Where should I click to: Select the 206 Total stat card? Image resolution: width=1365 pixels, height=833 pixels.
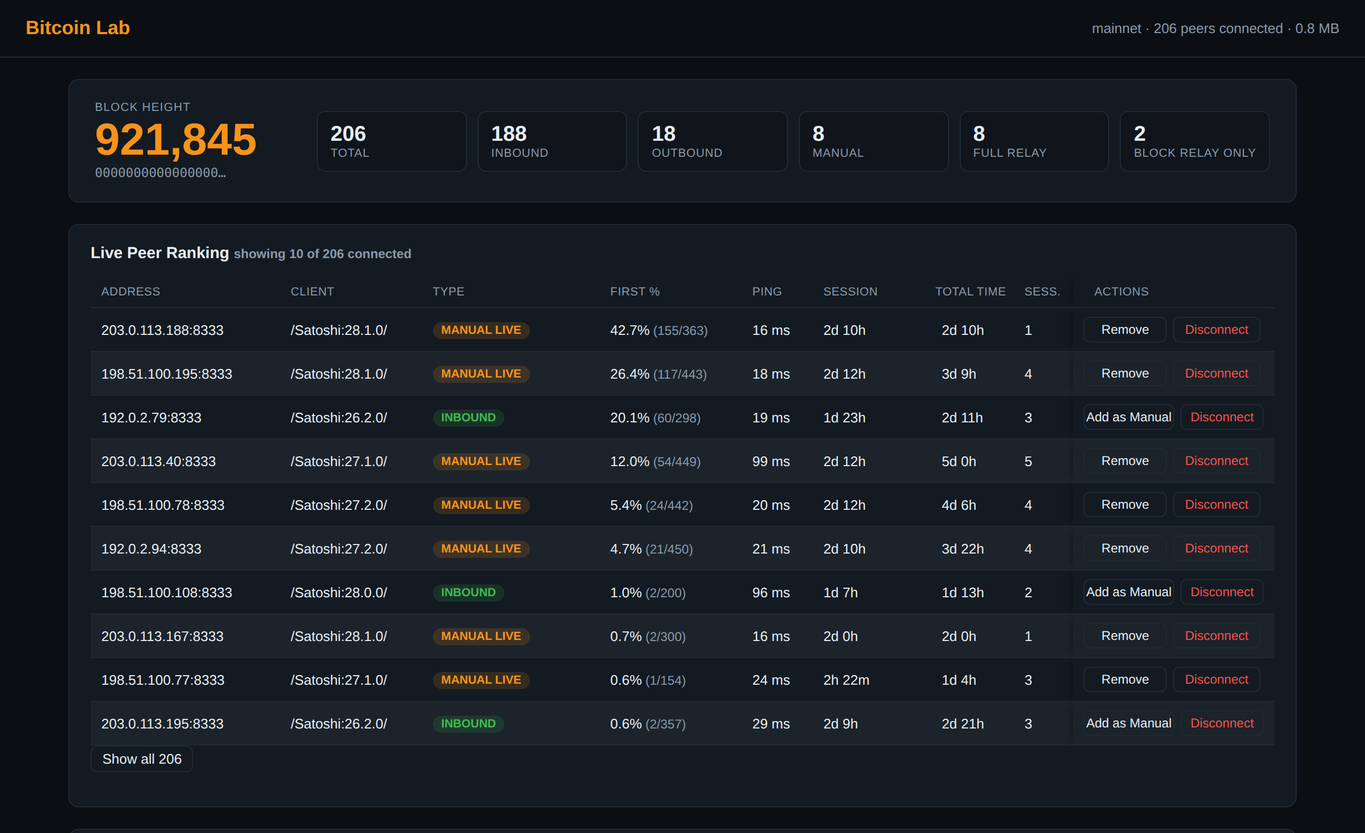pyautogui.click(x=391, y=141)
